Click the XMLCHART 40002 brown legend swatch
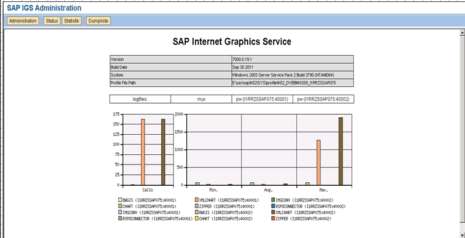This screenshot has width=465, height=238. coord(273,212)
